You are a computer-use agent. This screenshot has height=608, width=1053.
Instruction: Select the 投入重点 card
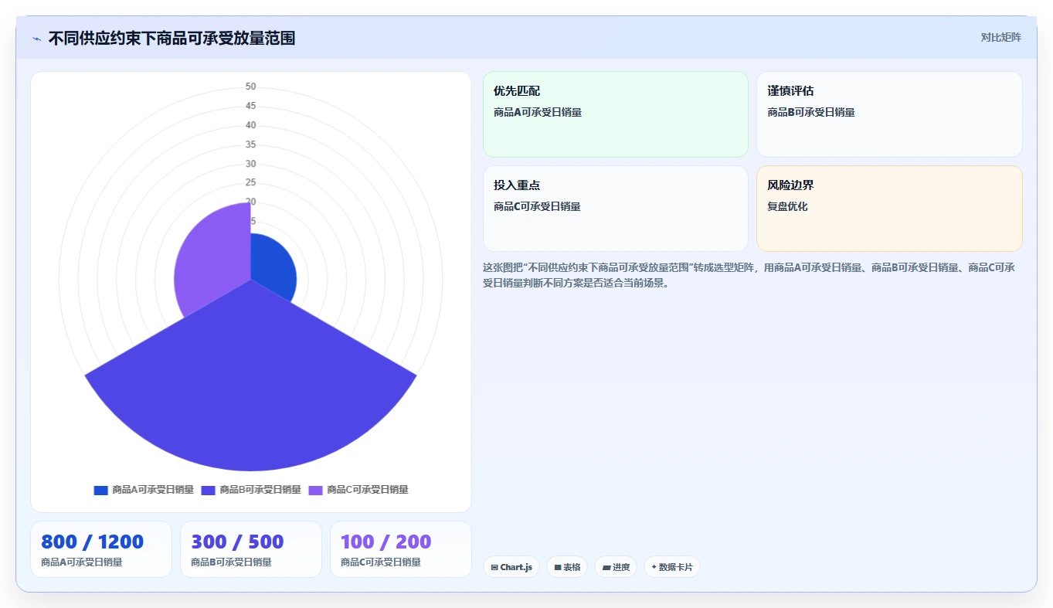pos(616,209)
